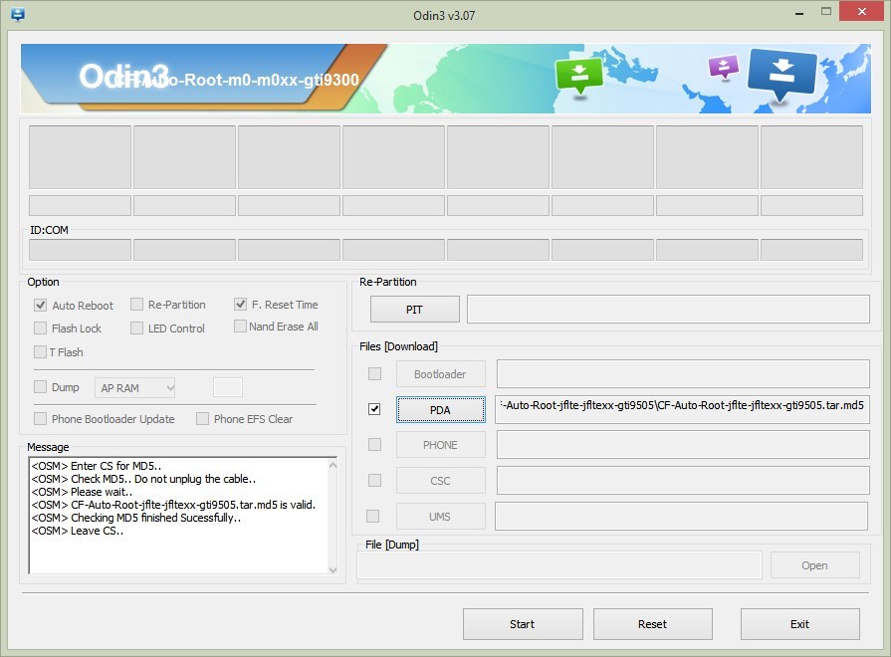This screenshot has height=657, width=891.
Task: Click the Reset button
Action: [653, 624]
